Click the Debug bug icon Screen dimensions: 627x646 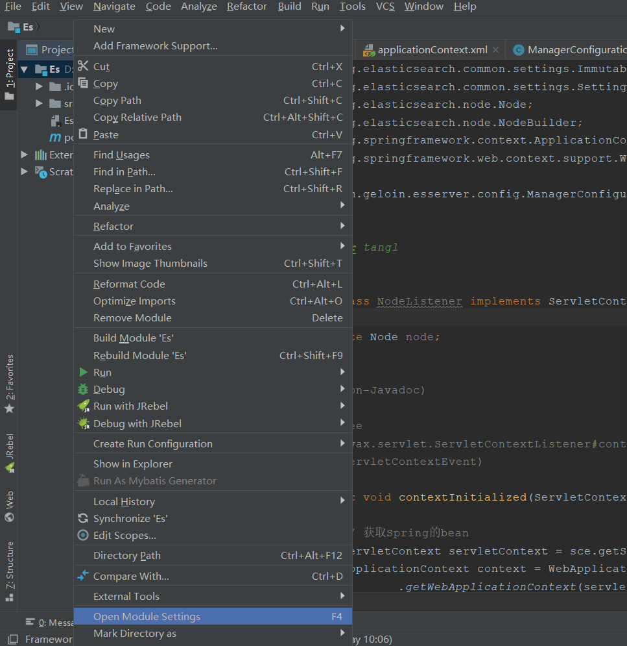(83, 389)
